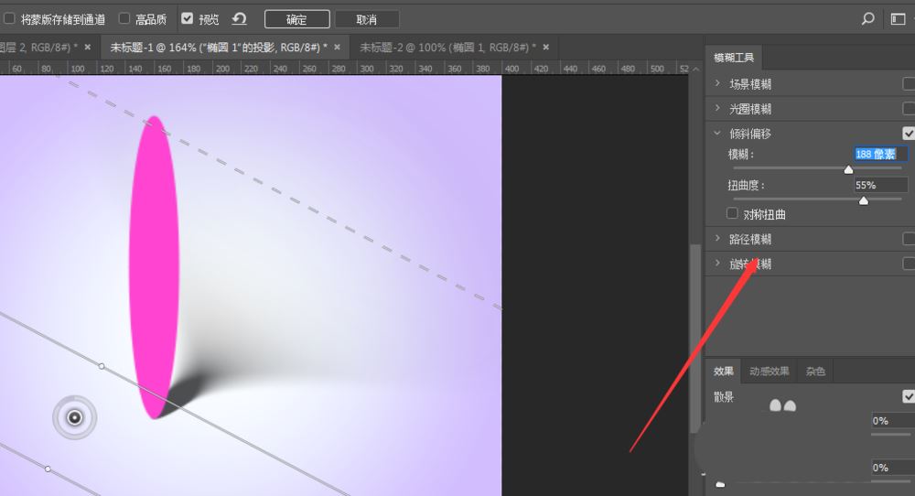Screen dimensions: 915x496
Task: Enable the 光圈模糊 checkbox
Action: tap(909, 109)
